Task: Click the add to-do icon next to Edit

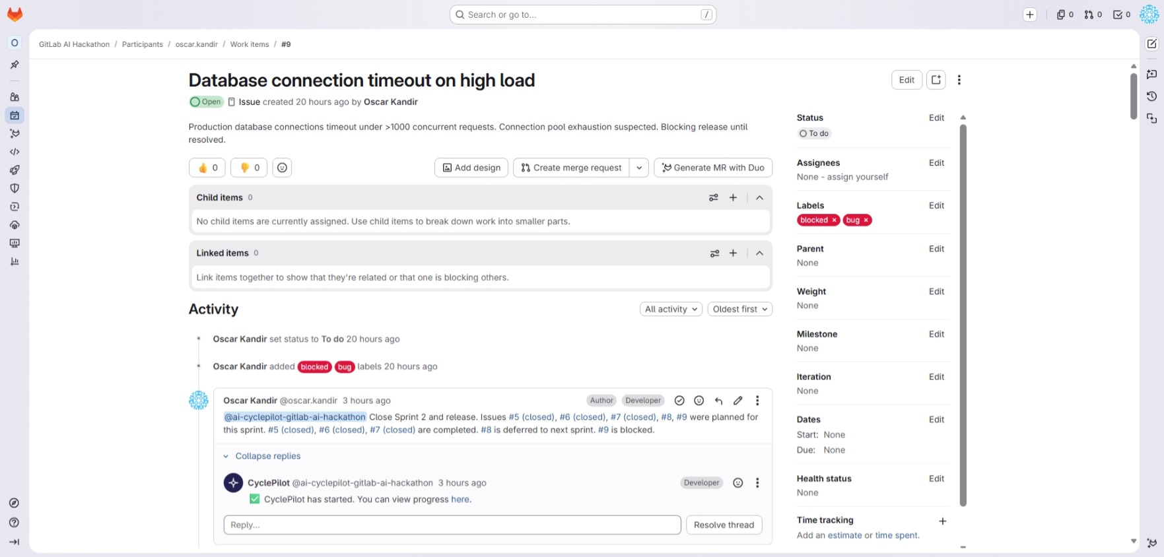Action: tap(936, 80)
